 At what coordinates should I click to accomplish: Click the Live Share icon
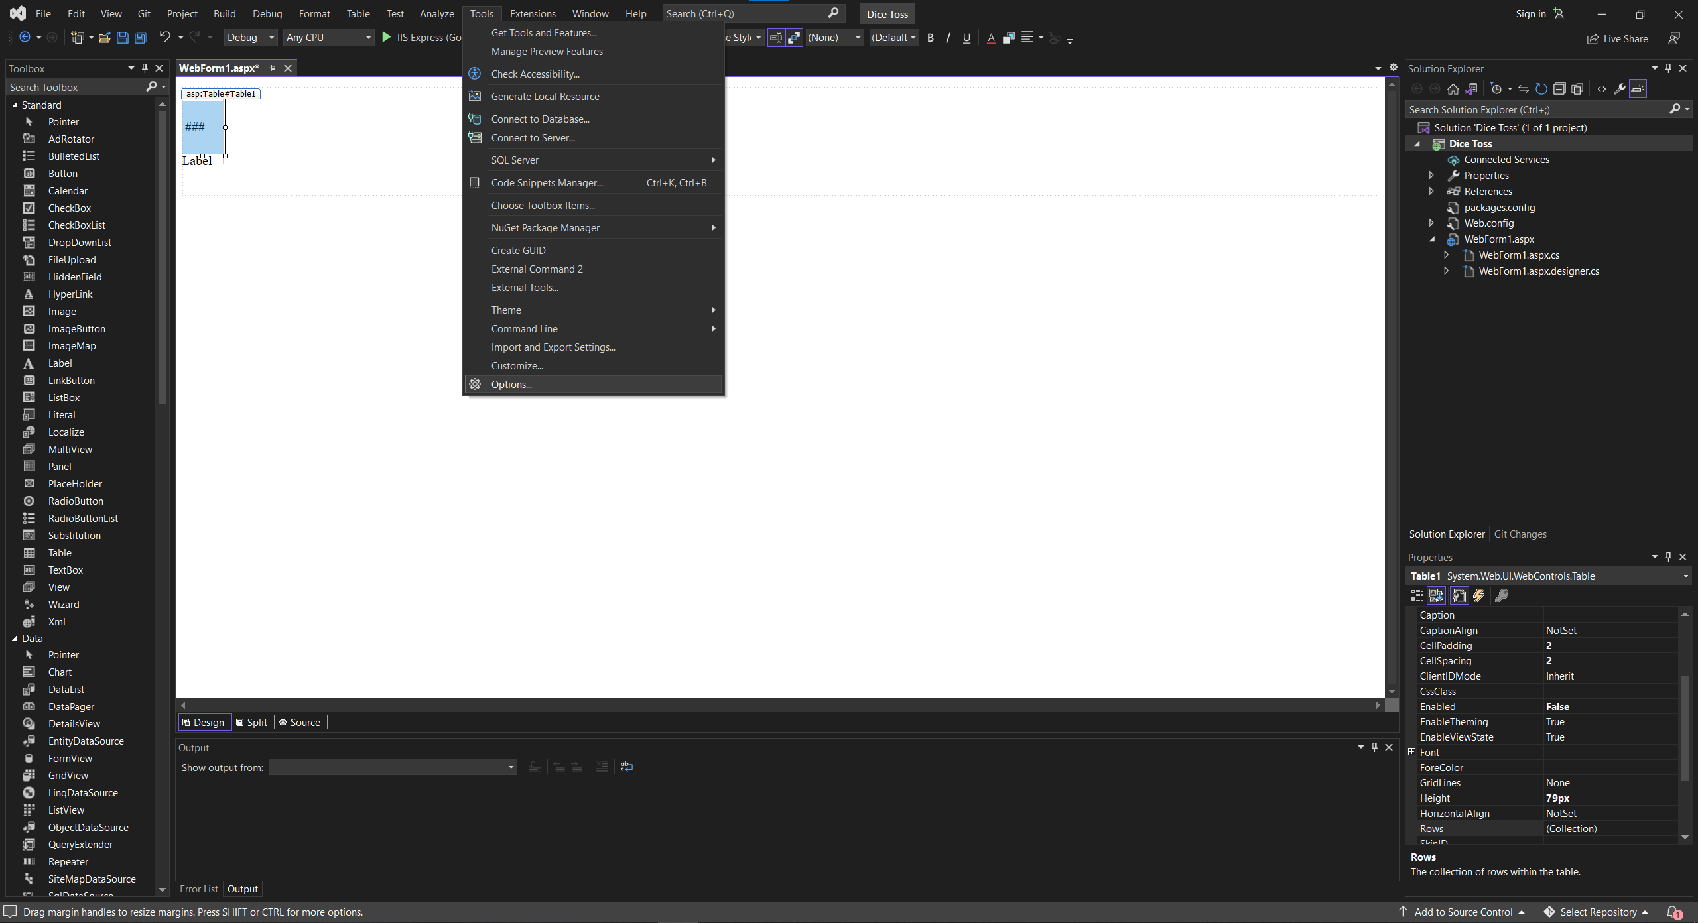1592,39
